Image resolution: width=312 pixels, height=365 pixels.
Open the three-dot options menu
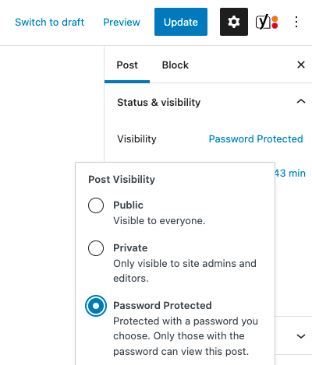click(x=296, y=22)
